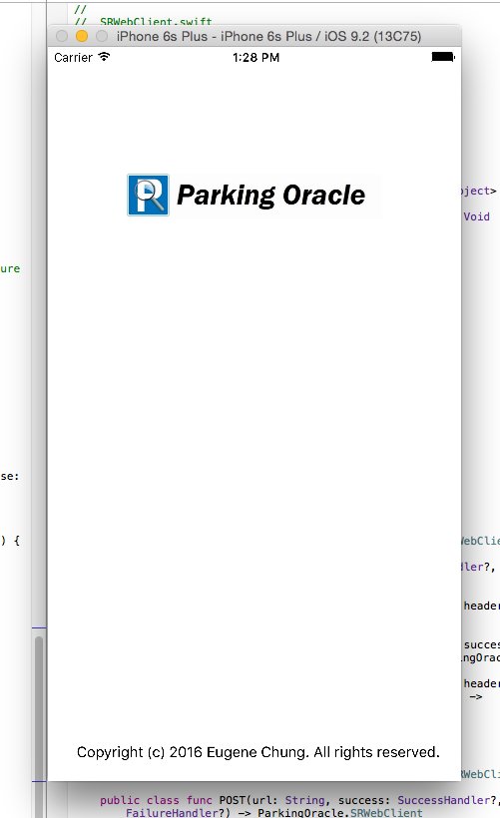
Task: Click the Parking Oracle logo icon
Action: click(149, 196)
